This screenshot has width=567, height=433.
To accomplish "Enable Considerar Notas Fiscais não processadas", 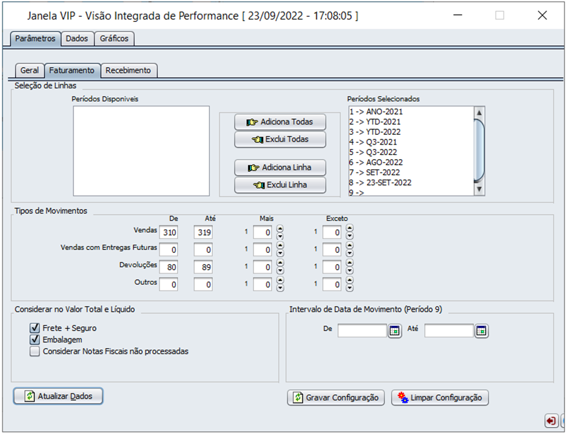I will click(x=34, y=351).
